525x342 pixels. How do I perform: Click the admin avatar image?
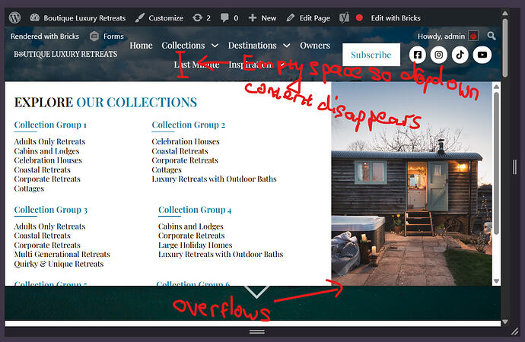click(x=473, y=36)
